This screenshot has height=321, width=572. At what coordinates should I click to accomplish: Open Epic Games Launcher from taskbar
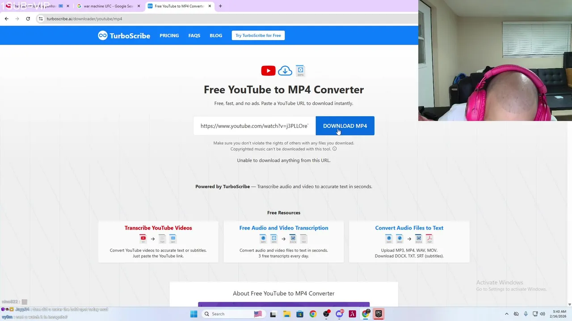[379, 314]
